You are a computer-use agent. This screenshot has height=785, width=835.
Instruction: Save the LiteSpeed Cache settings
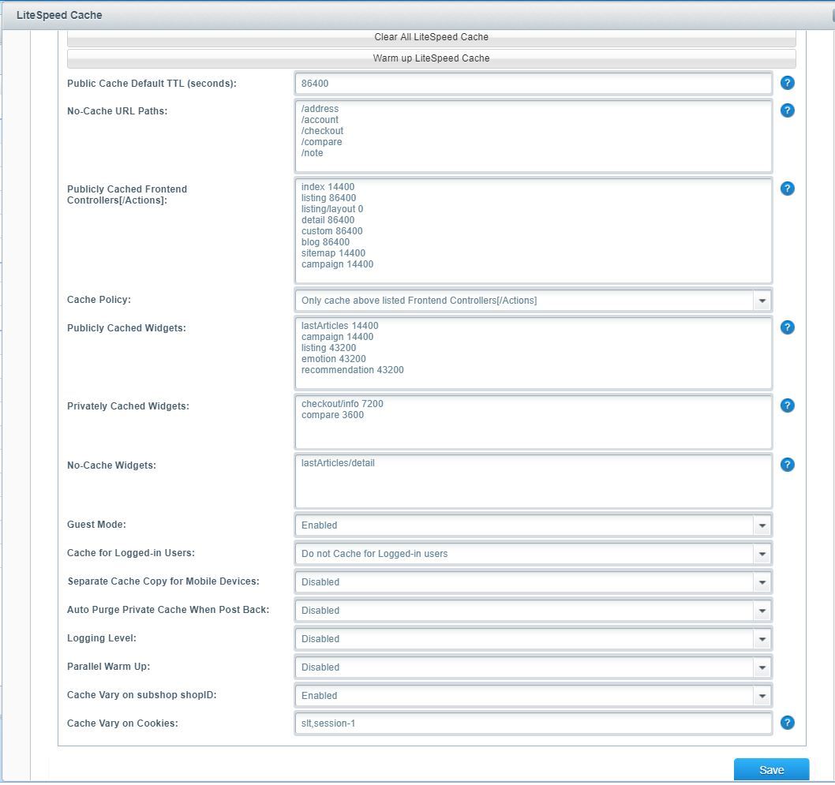click(771, 770)
